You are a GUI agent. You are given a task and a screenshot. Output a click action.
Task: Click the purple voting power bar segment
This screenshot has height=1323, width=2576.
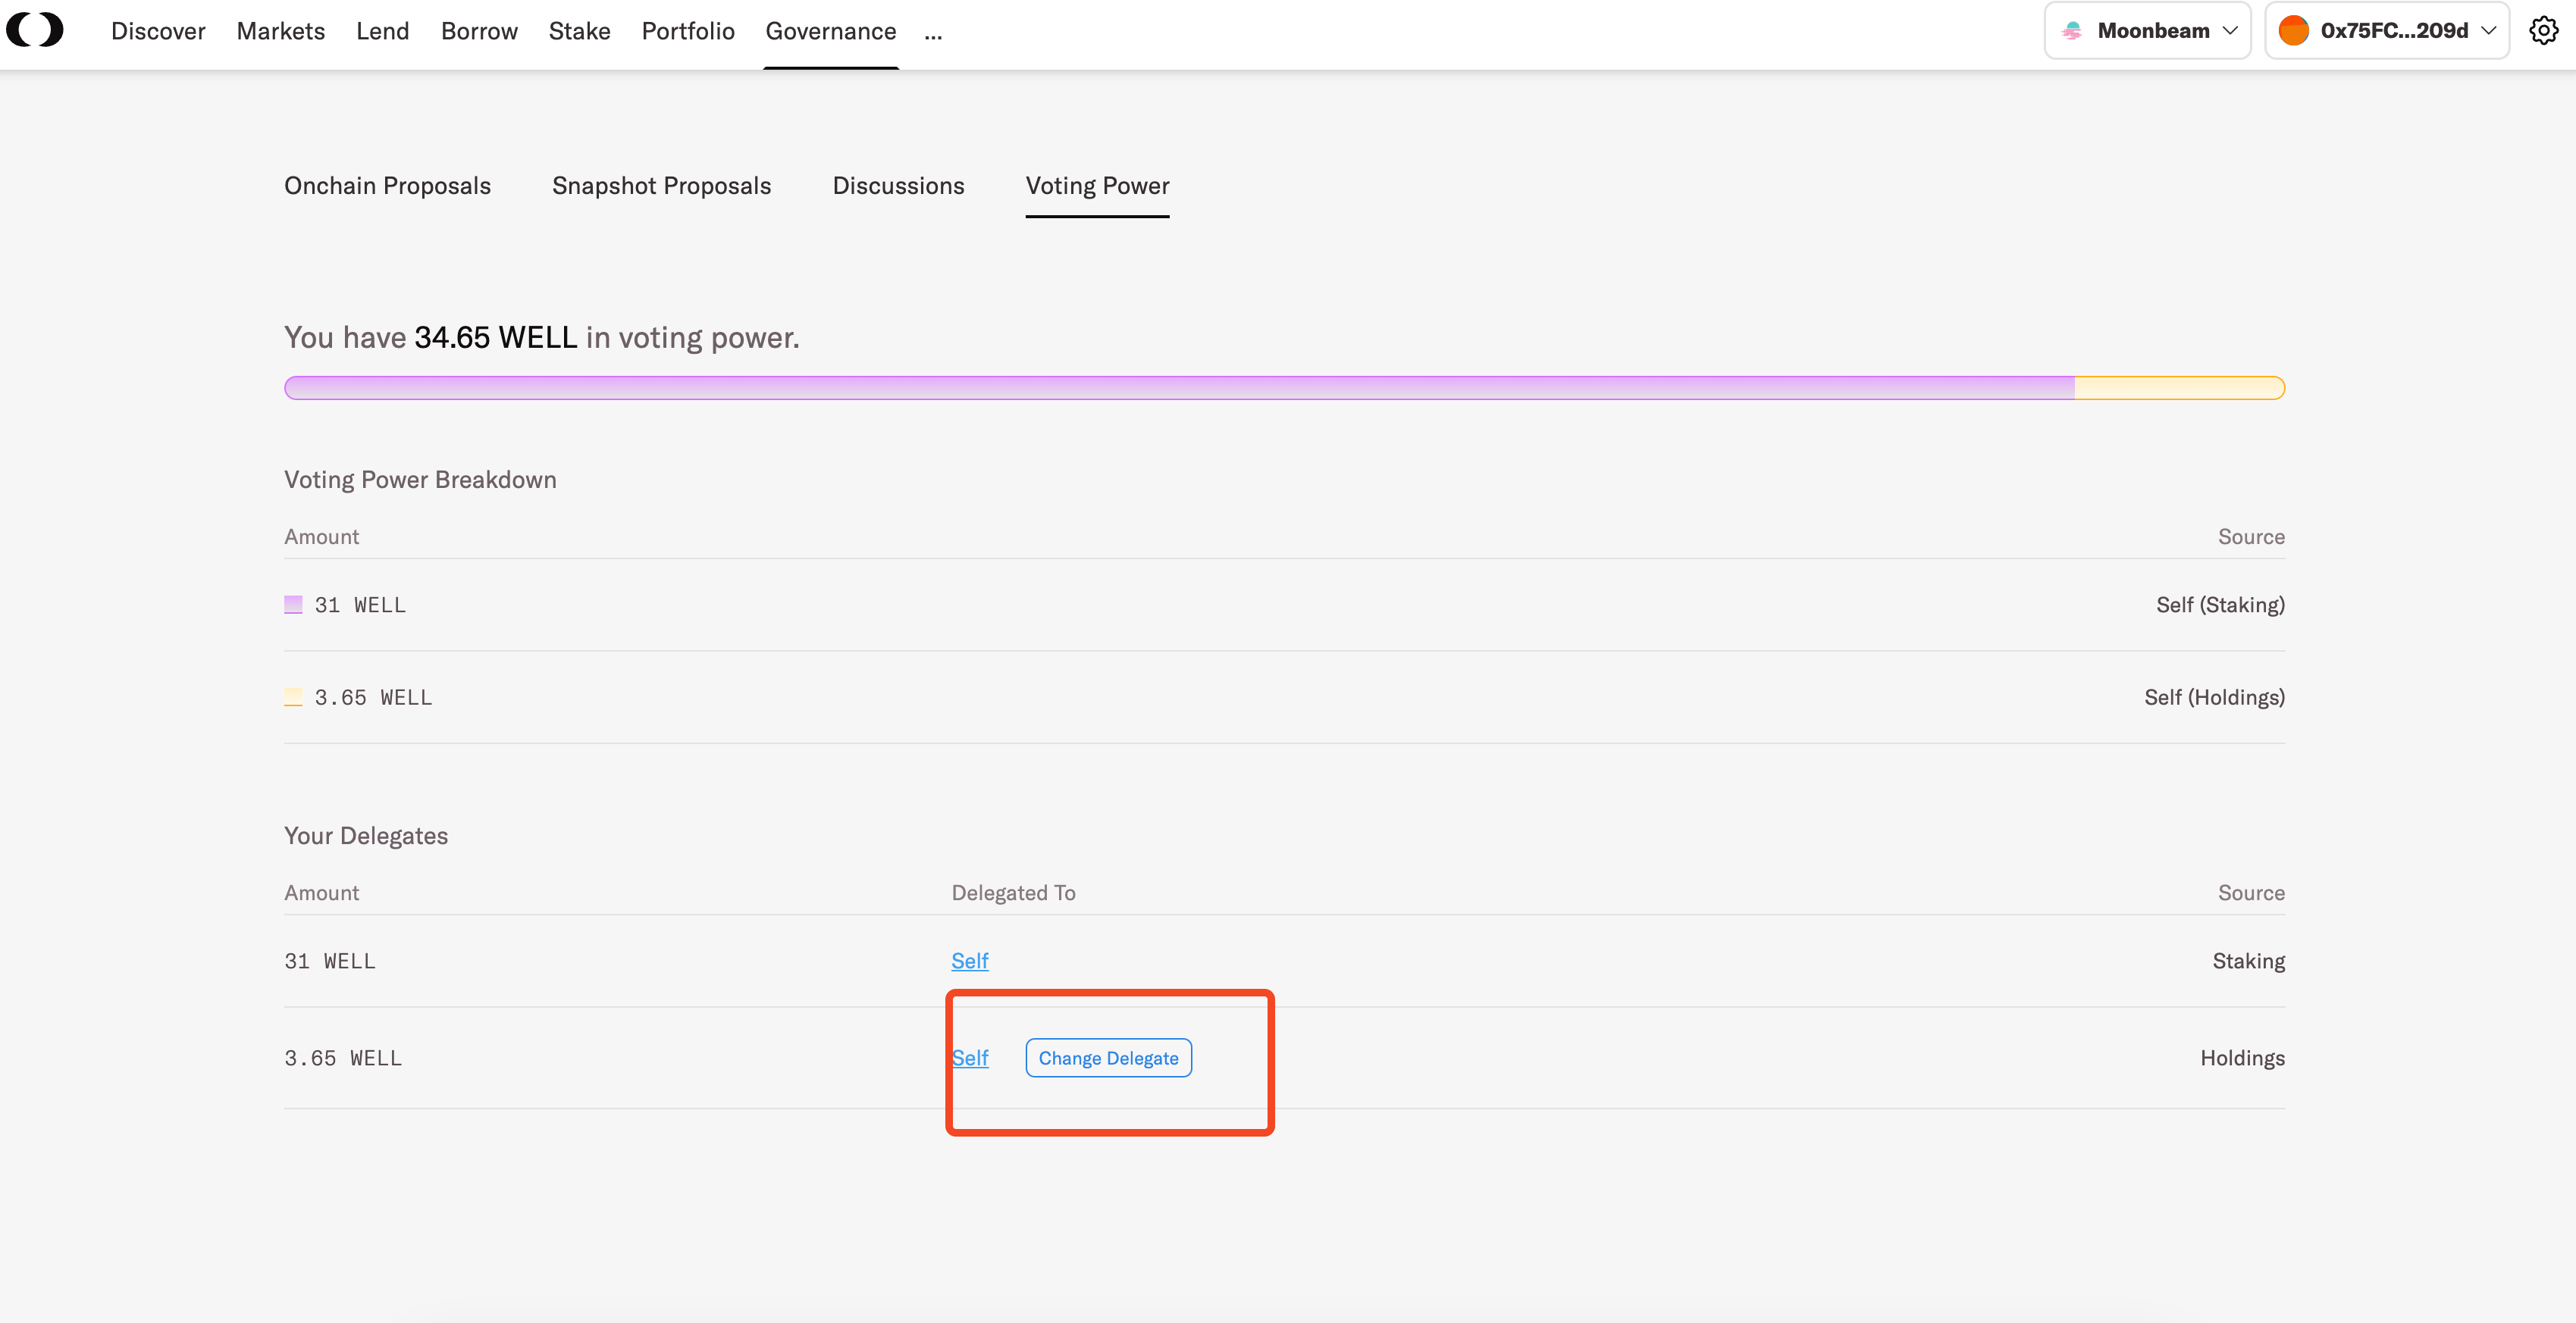1178,388
